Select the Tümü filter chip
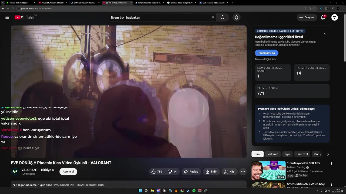This screenshot has width=346, height=194. tap(258, 154)
